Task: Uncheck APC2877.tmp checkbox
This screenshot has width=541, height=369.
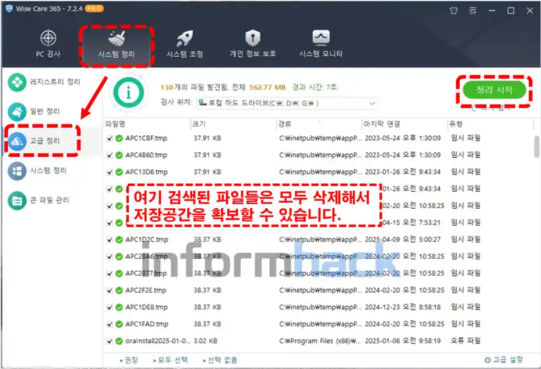Action: click(110, 274)
